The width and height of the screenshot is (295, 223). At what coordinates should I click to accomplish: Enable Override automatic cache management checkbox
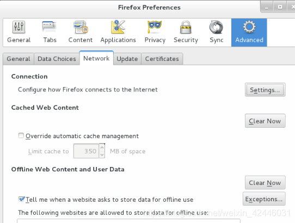coord(21,135)
